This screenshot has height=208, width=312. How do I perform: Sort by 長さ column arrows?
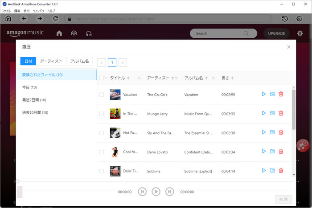[x=232, y=78]
